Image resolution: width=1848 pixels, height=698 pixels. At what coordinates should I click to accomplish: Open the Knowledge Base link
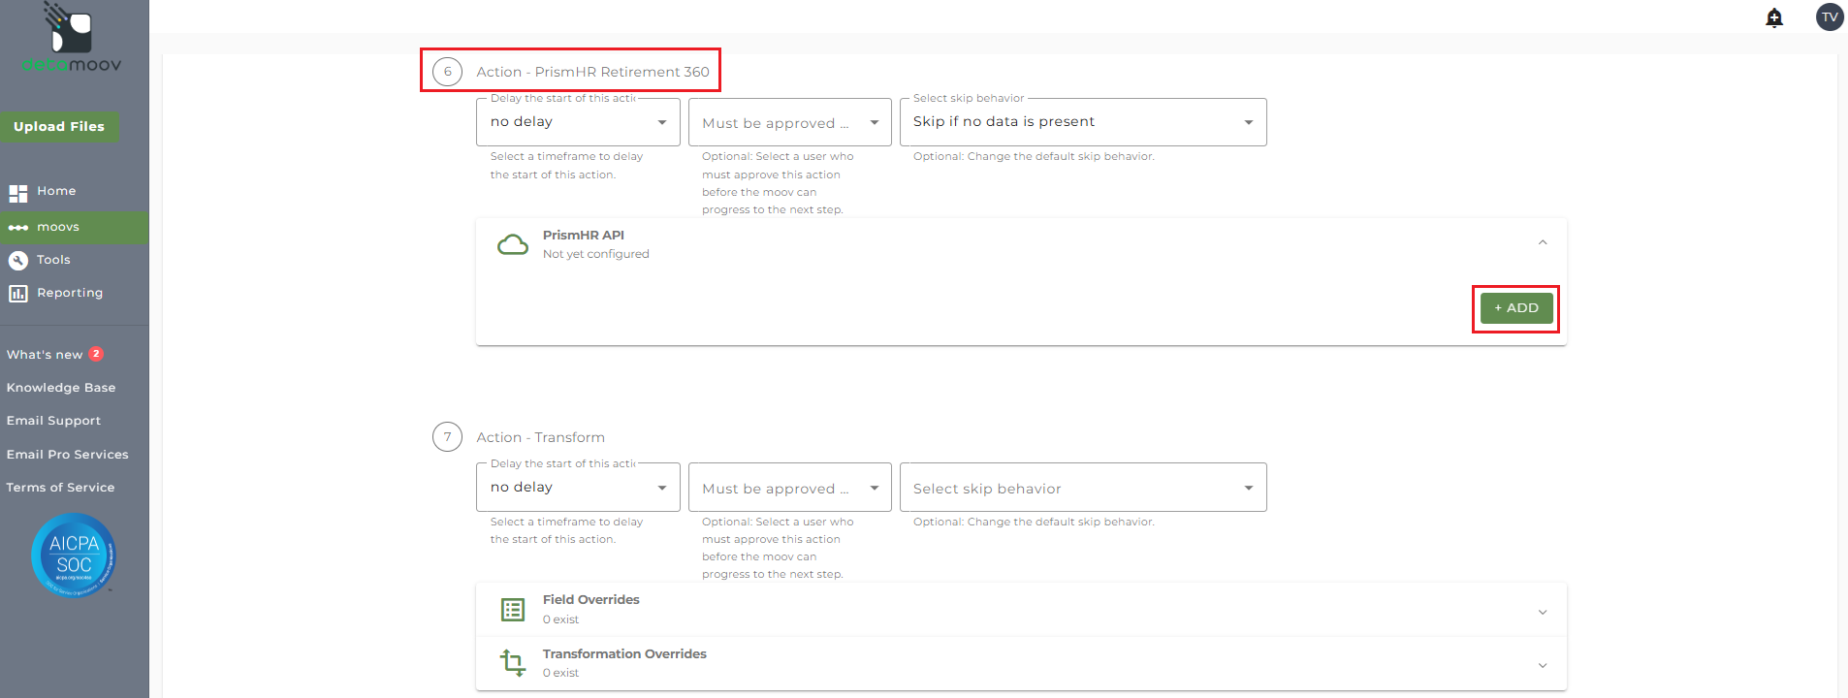[x=61, y=388]
